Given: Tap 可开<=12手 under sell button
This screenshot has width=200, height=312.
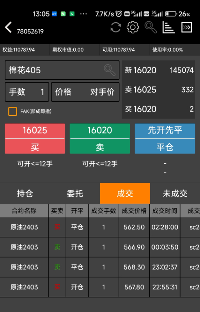Looking at the screenshot, I should click(x=100, y=164).
